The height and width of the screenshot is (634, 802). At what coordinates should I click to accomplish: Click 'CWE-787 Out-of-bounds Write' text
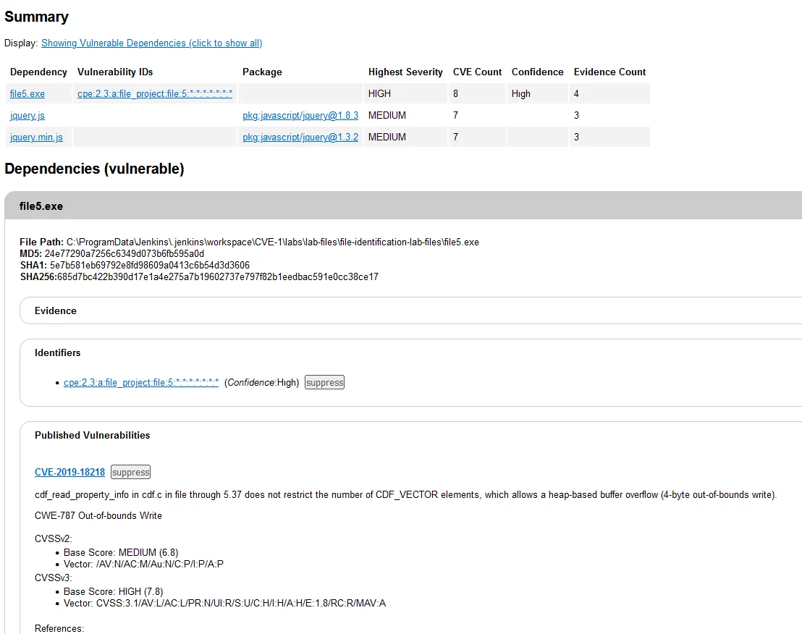point(98,516)
